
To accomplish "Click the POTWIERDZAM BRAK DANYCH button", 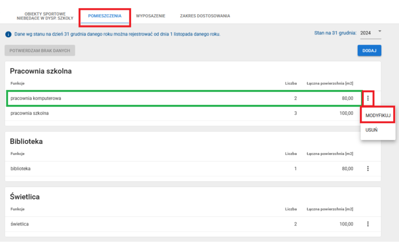I will coord(40,50).
